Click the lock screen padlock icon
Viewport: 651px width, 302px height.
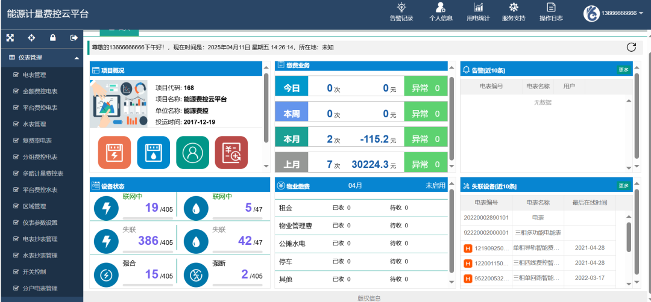(x=53, y=38)
